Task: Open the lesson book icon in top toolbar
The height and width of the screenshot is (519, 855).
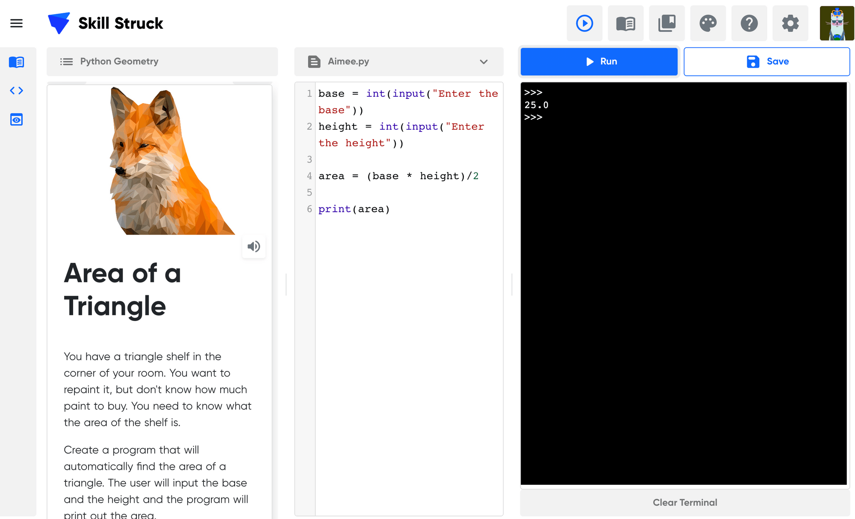Action: click(x=625, y=23)
